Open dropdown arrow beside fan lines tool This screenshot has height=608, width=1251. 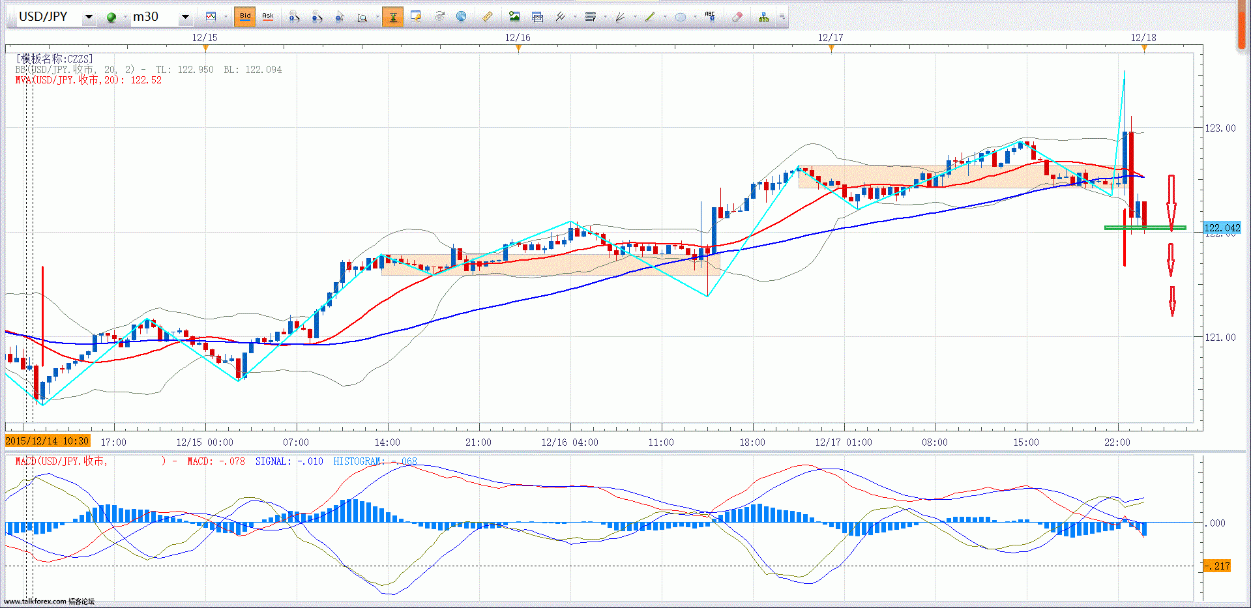(x=635, y=17)
